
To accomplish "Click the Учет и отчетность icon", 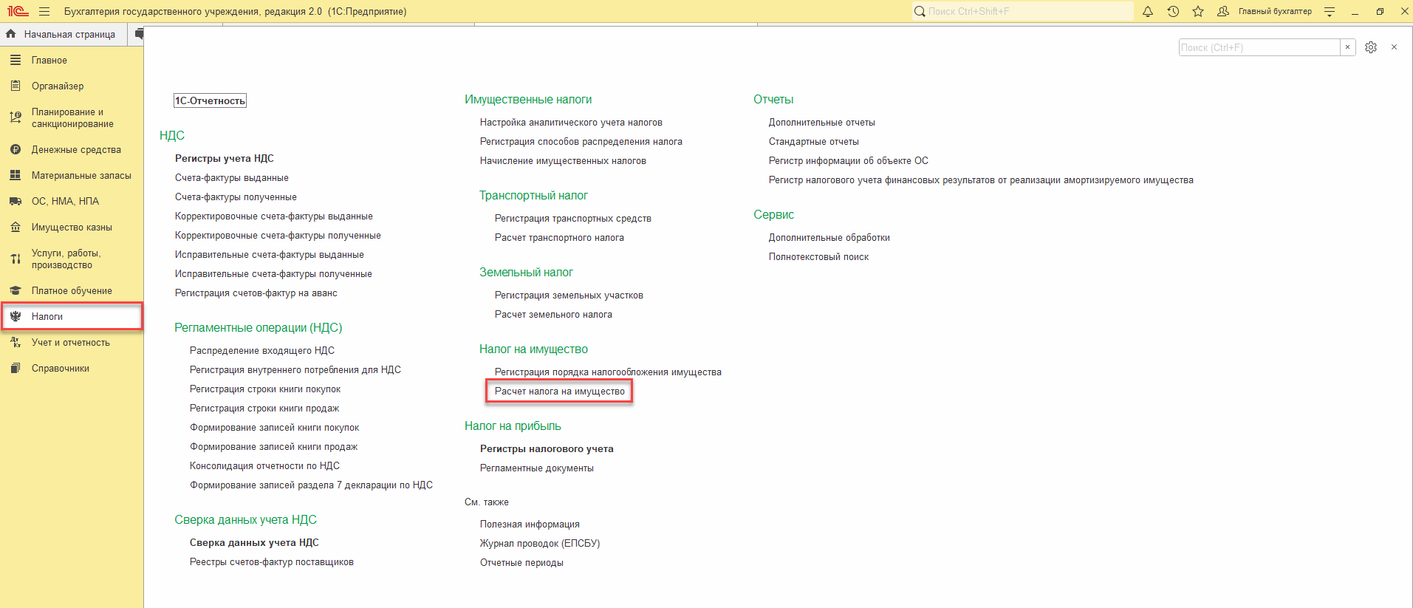I will click(16, 342).
